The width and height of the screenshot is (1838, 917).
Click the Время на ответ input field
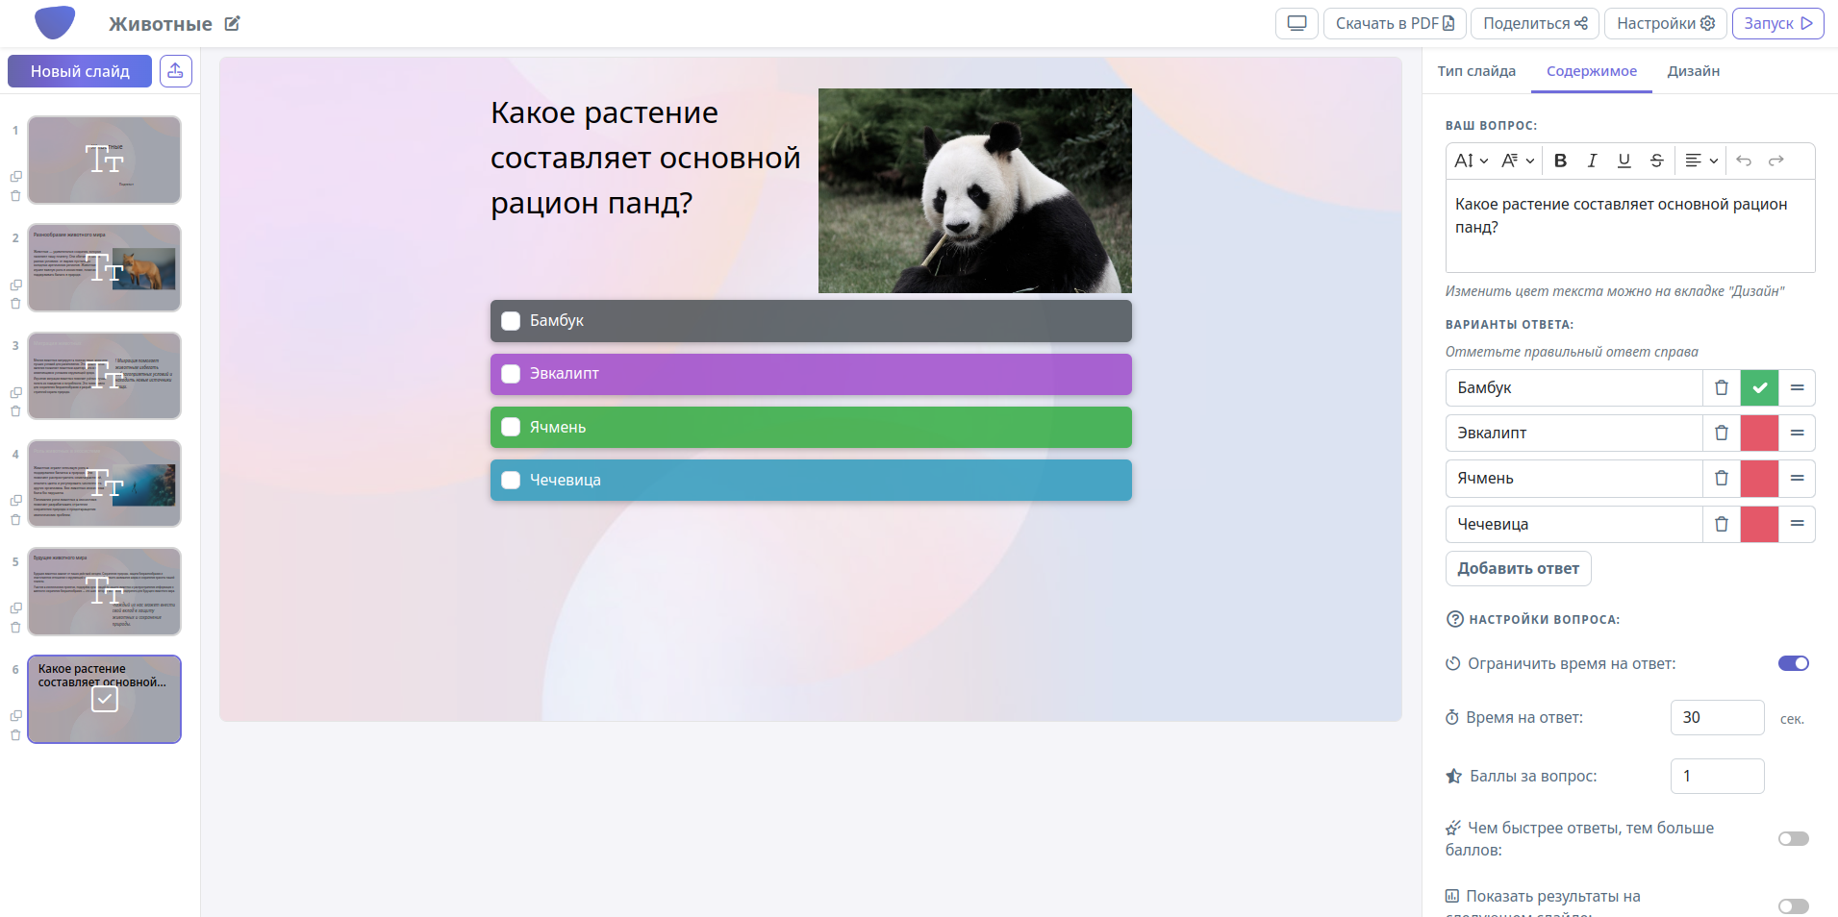pyautogui.click(x=1718, y=717)
